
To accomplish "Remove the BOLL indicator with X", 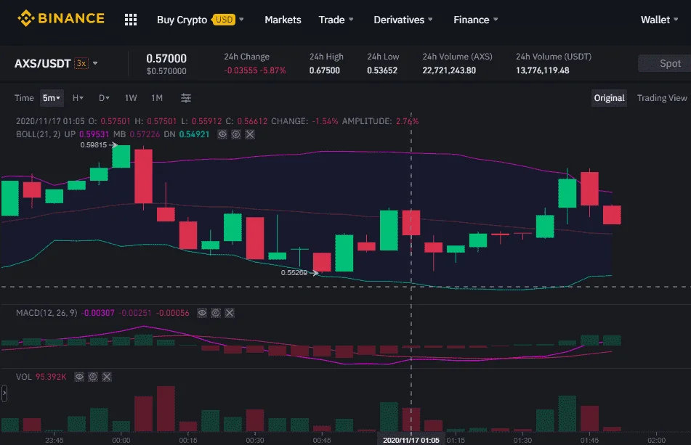I will 250,134.
